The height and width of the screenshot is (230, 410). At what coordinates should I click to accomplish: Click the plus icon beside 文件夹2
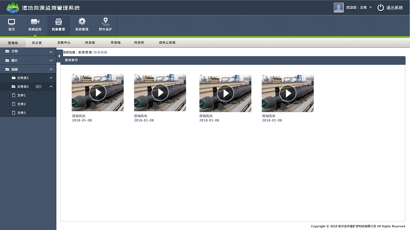(37, 87)
